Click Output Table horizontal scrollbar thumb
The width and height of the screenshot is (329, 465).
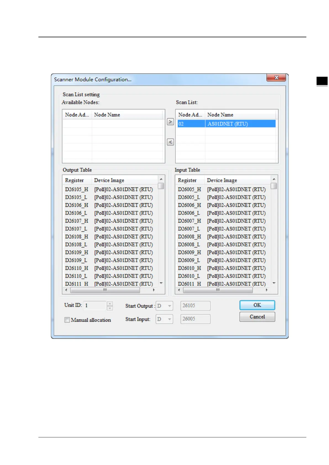[x=105, y=290]
